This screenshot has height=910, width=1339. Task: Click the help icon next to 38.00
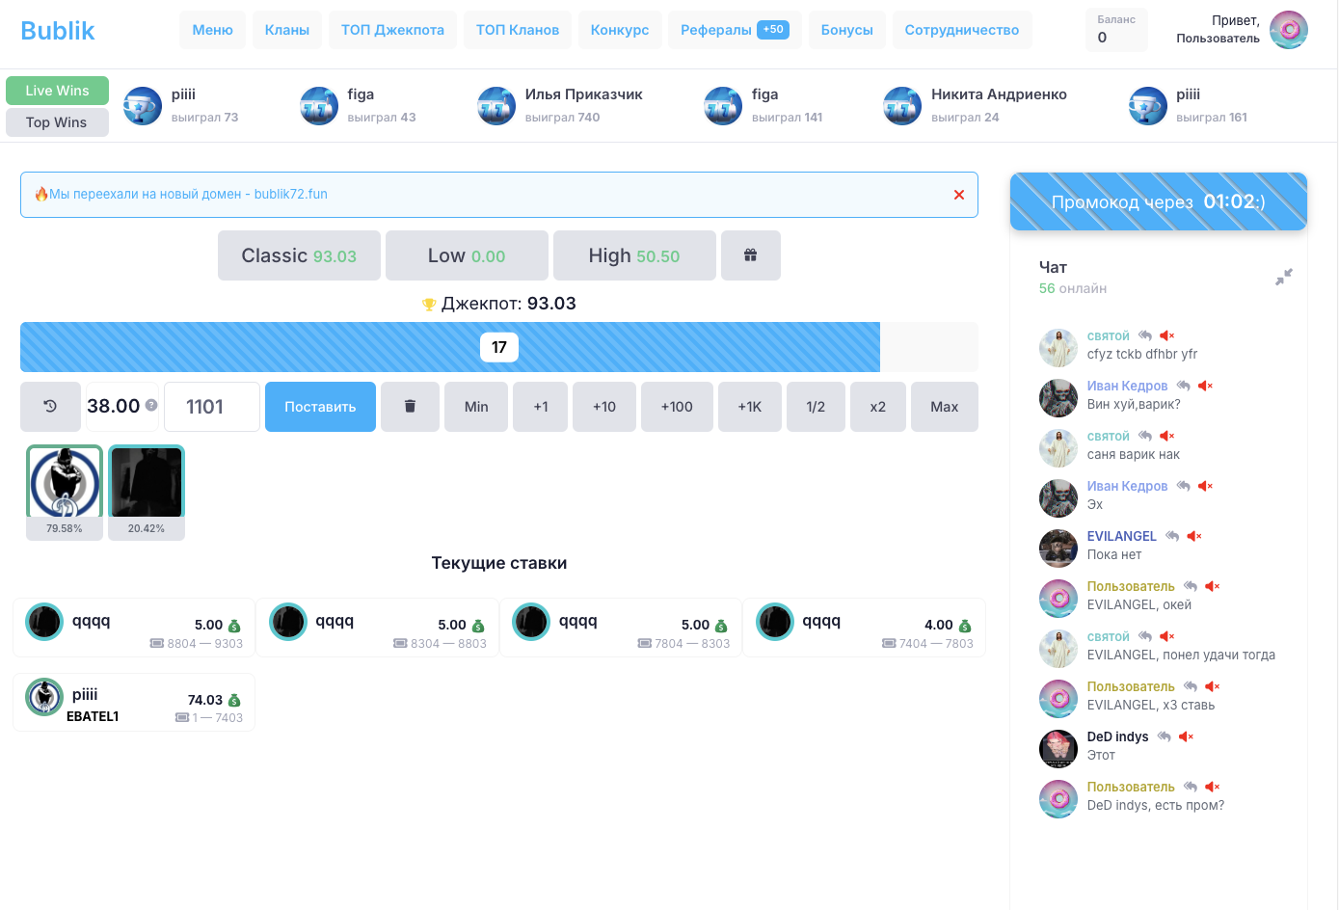click(151, 406)
